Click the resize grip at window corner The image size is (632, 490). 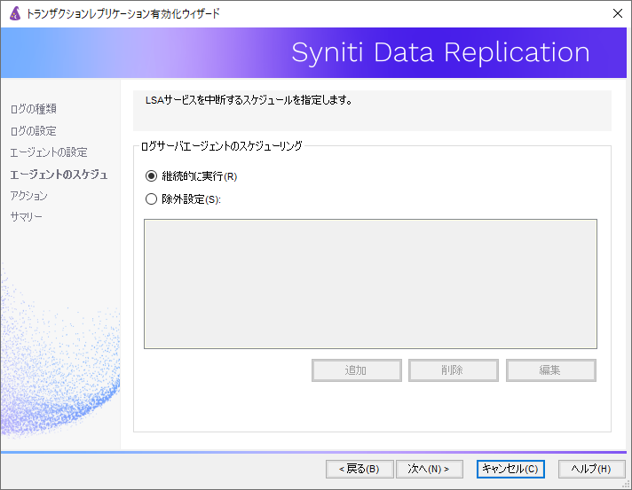(627, 485)
